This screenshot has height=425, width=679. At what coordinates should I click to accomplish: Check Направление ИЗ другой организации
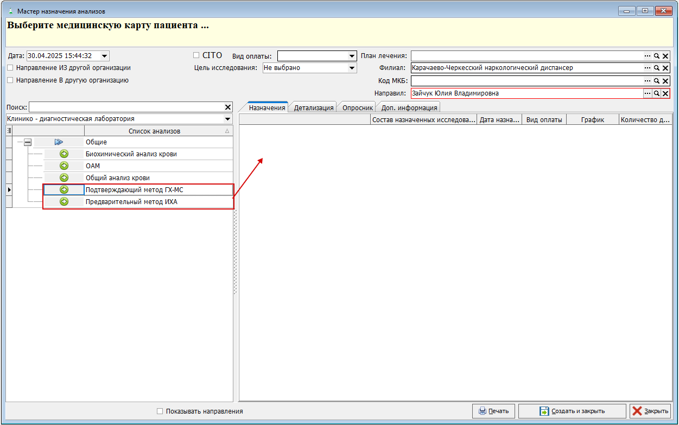(x=10, y=68)
